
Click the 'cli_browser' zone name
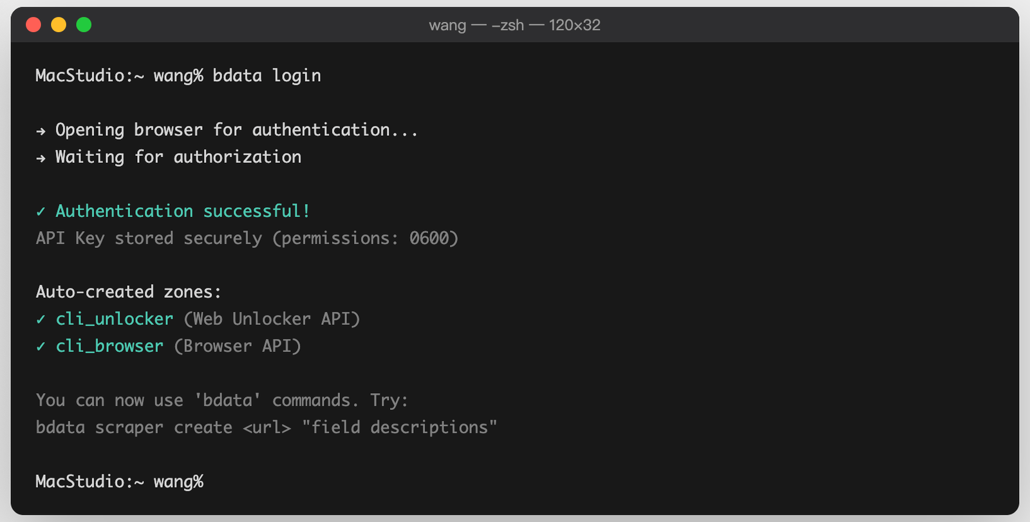pyautogui.click(x=109, y=346)
